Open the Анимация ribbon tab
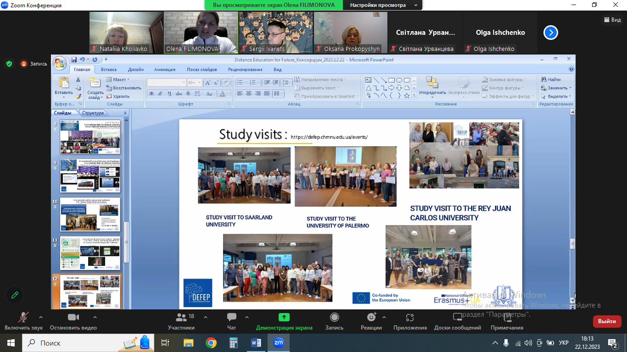 tap(165, 69)
